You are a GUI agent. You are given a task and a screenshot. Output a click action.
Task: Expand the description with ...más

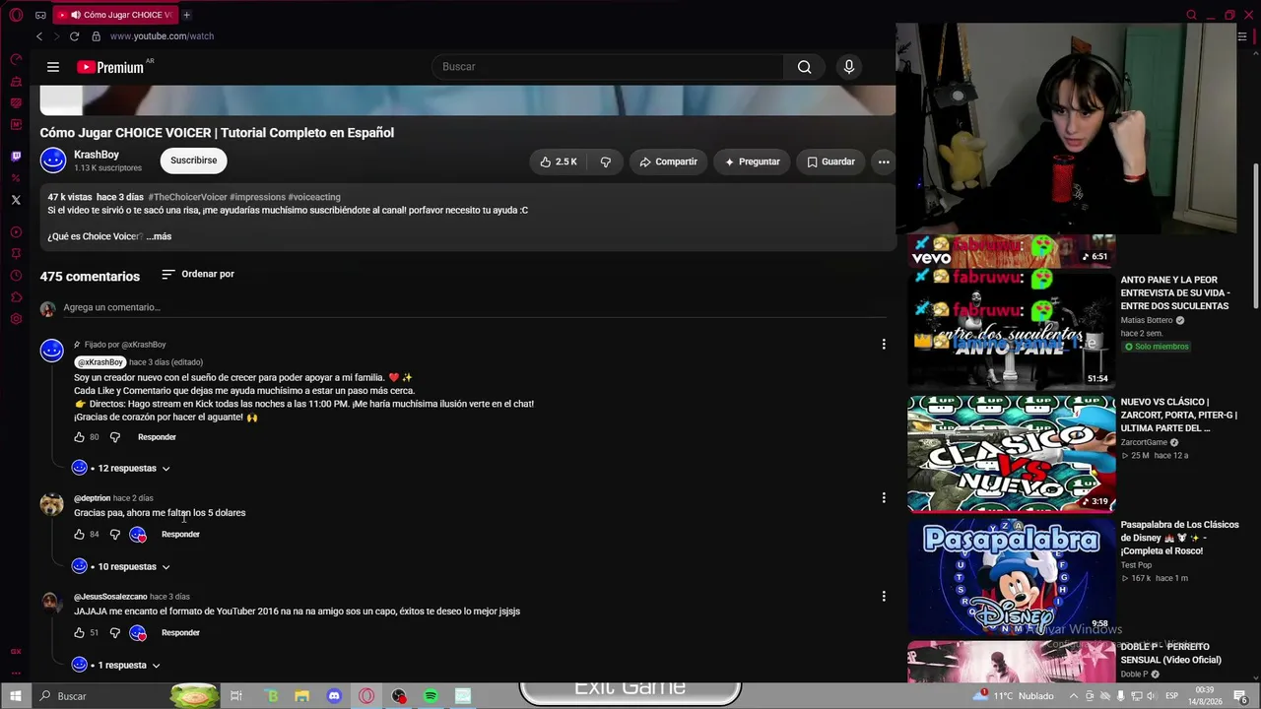(159, 236)
